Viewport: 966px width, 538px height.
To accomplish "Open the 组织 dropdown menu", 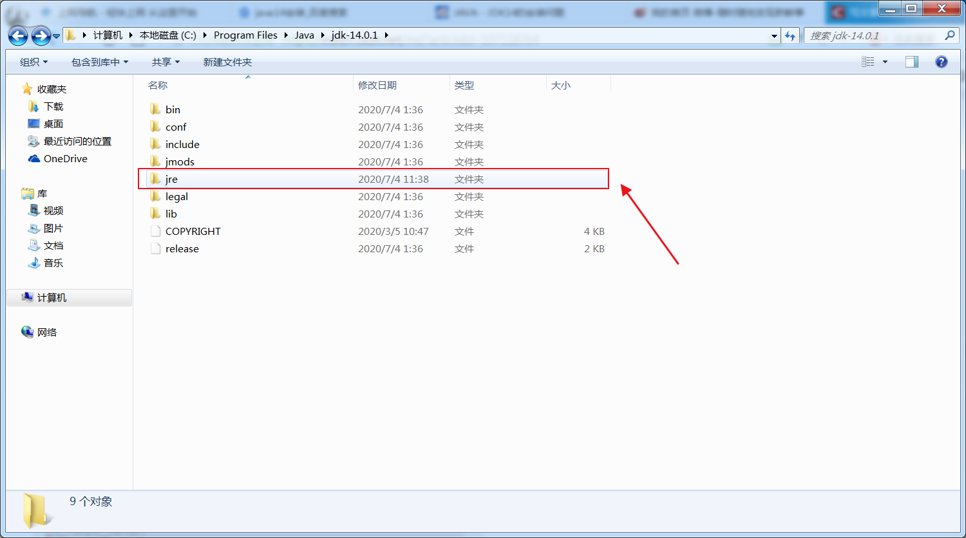I will pos(33,61).
